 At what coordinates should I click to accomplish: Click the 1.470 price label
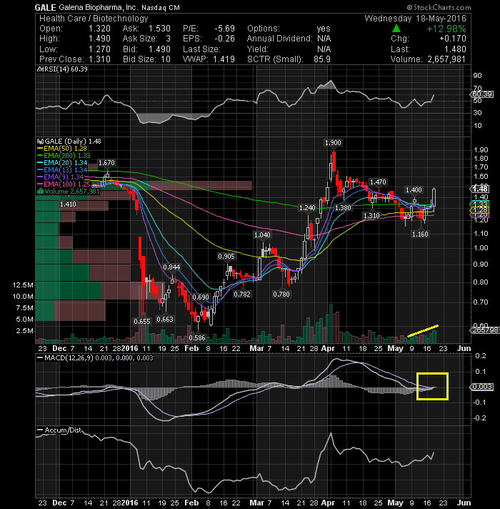[378, 182]
